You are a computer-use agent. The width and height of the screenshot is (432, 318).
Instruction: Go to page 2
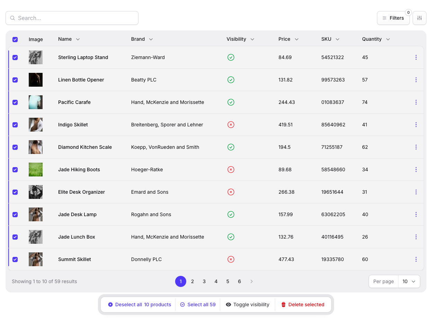[x=192, y=281]
